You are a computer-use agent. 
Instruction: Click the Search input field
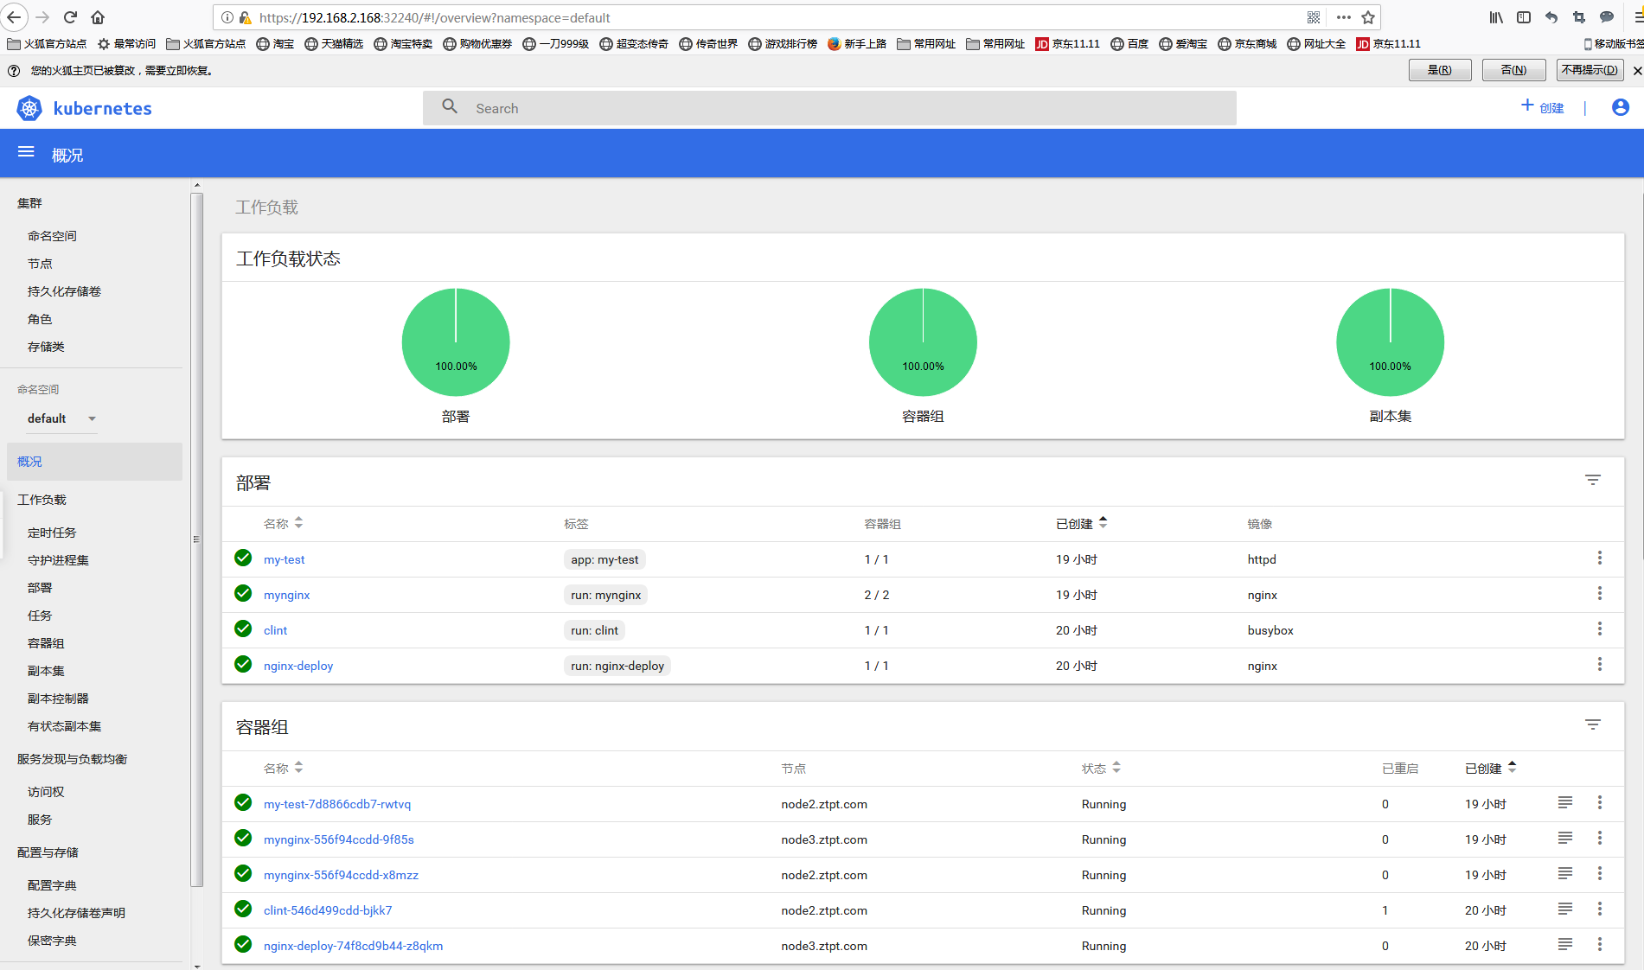(829, 108)
